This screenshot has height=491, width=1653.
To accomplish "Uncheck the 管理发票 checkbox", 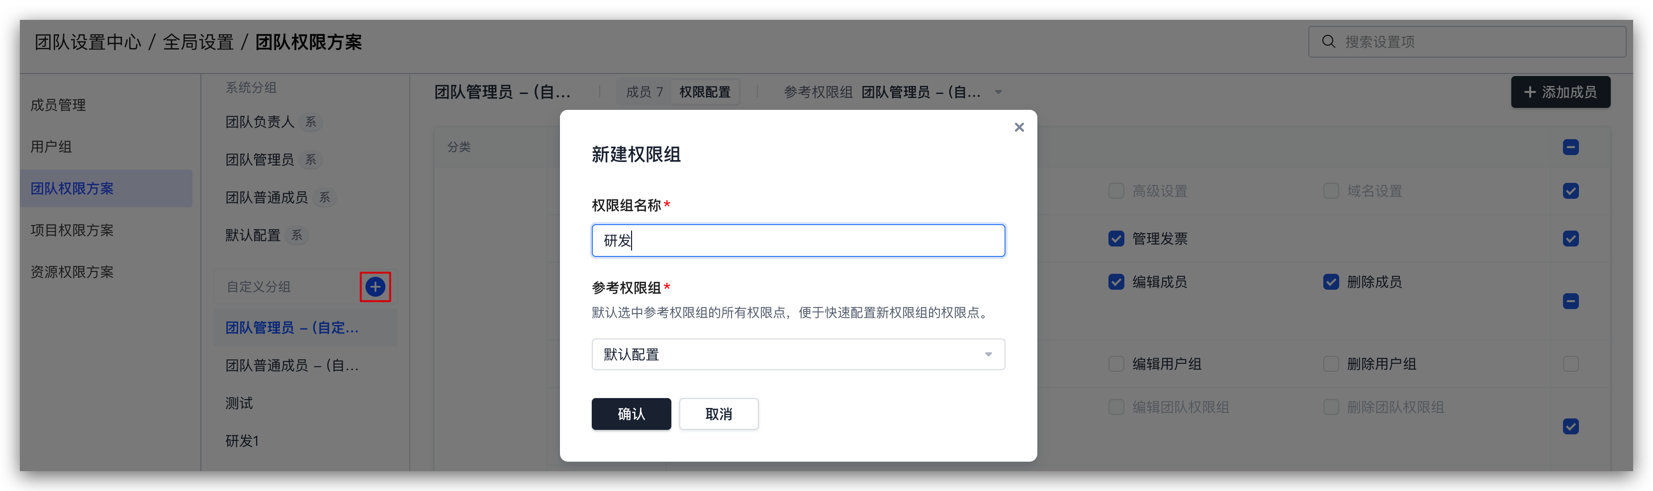I will tap(1116, 239).
